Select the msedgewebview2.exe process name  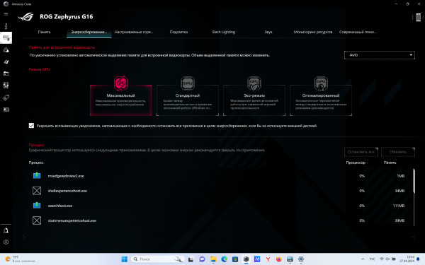[x=66, y=176]
